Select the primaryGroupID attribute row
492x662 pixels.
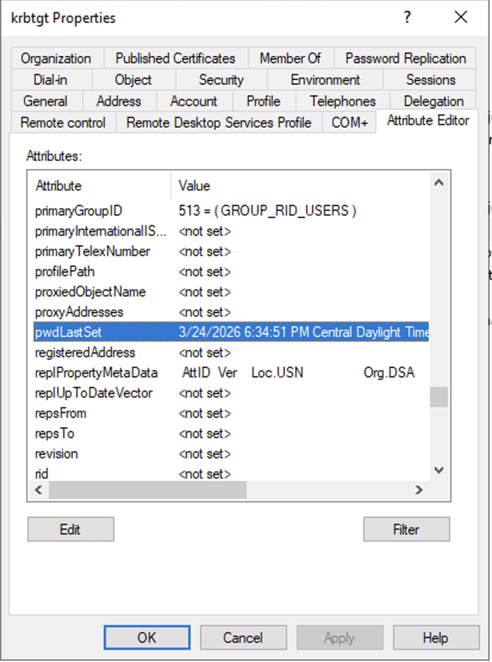tap(232, 211)
